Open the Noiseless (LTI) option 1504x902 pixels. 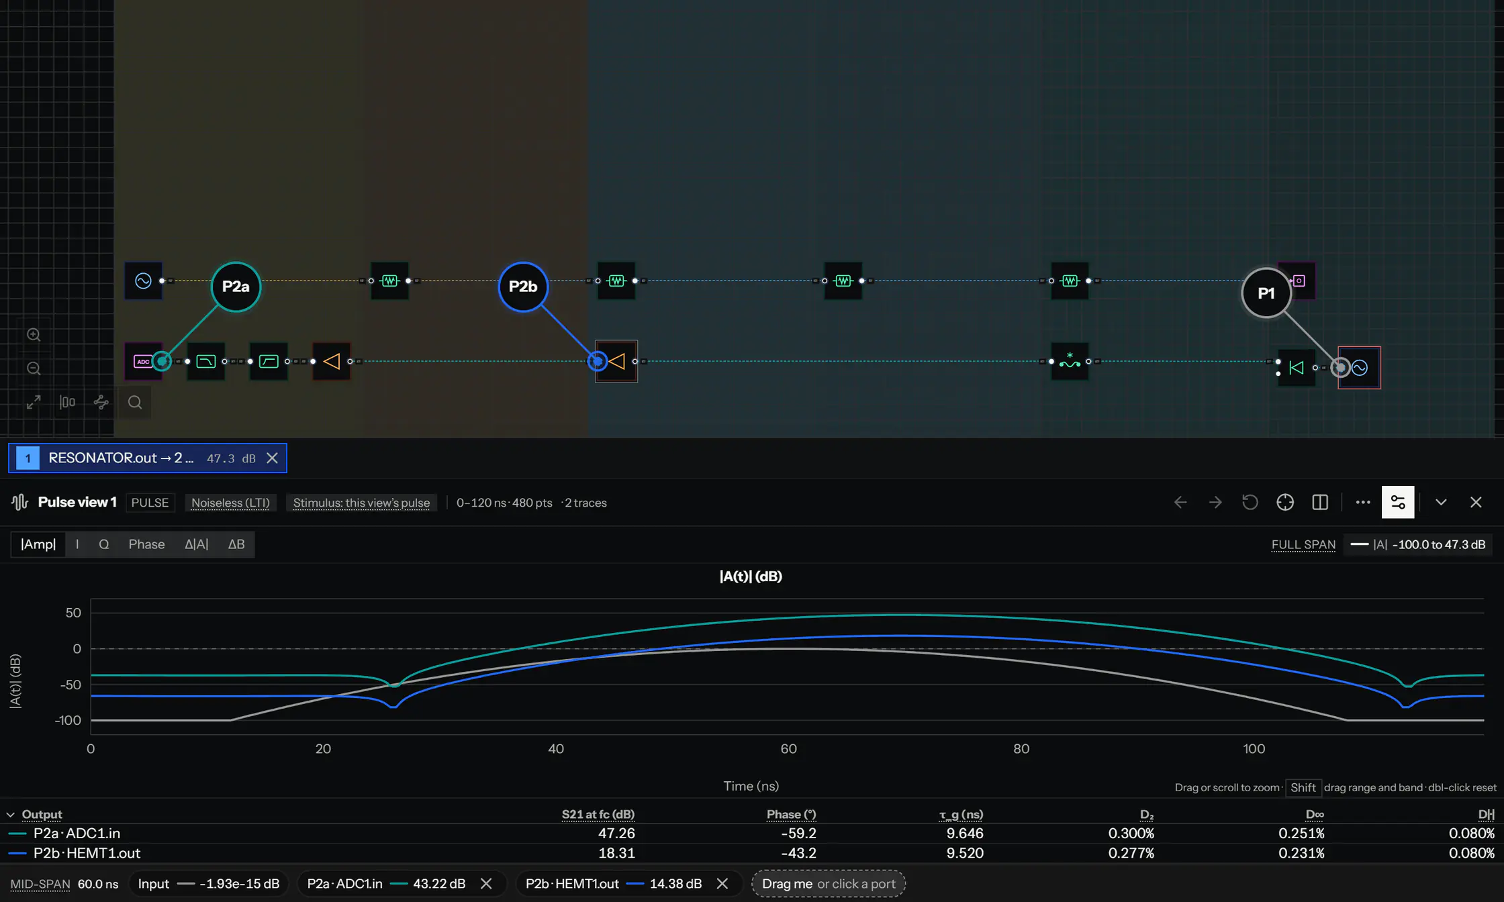230,503
